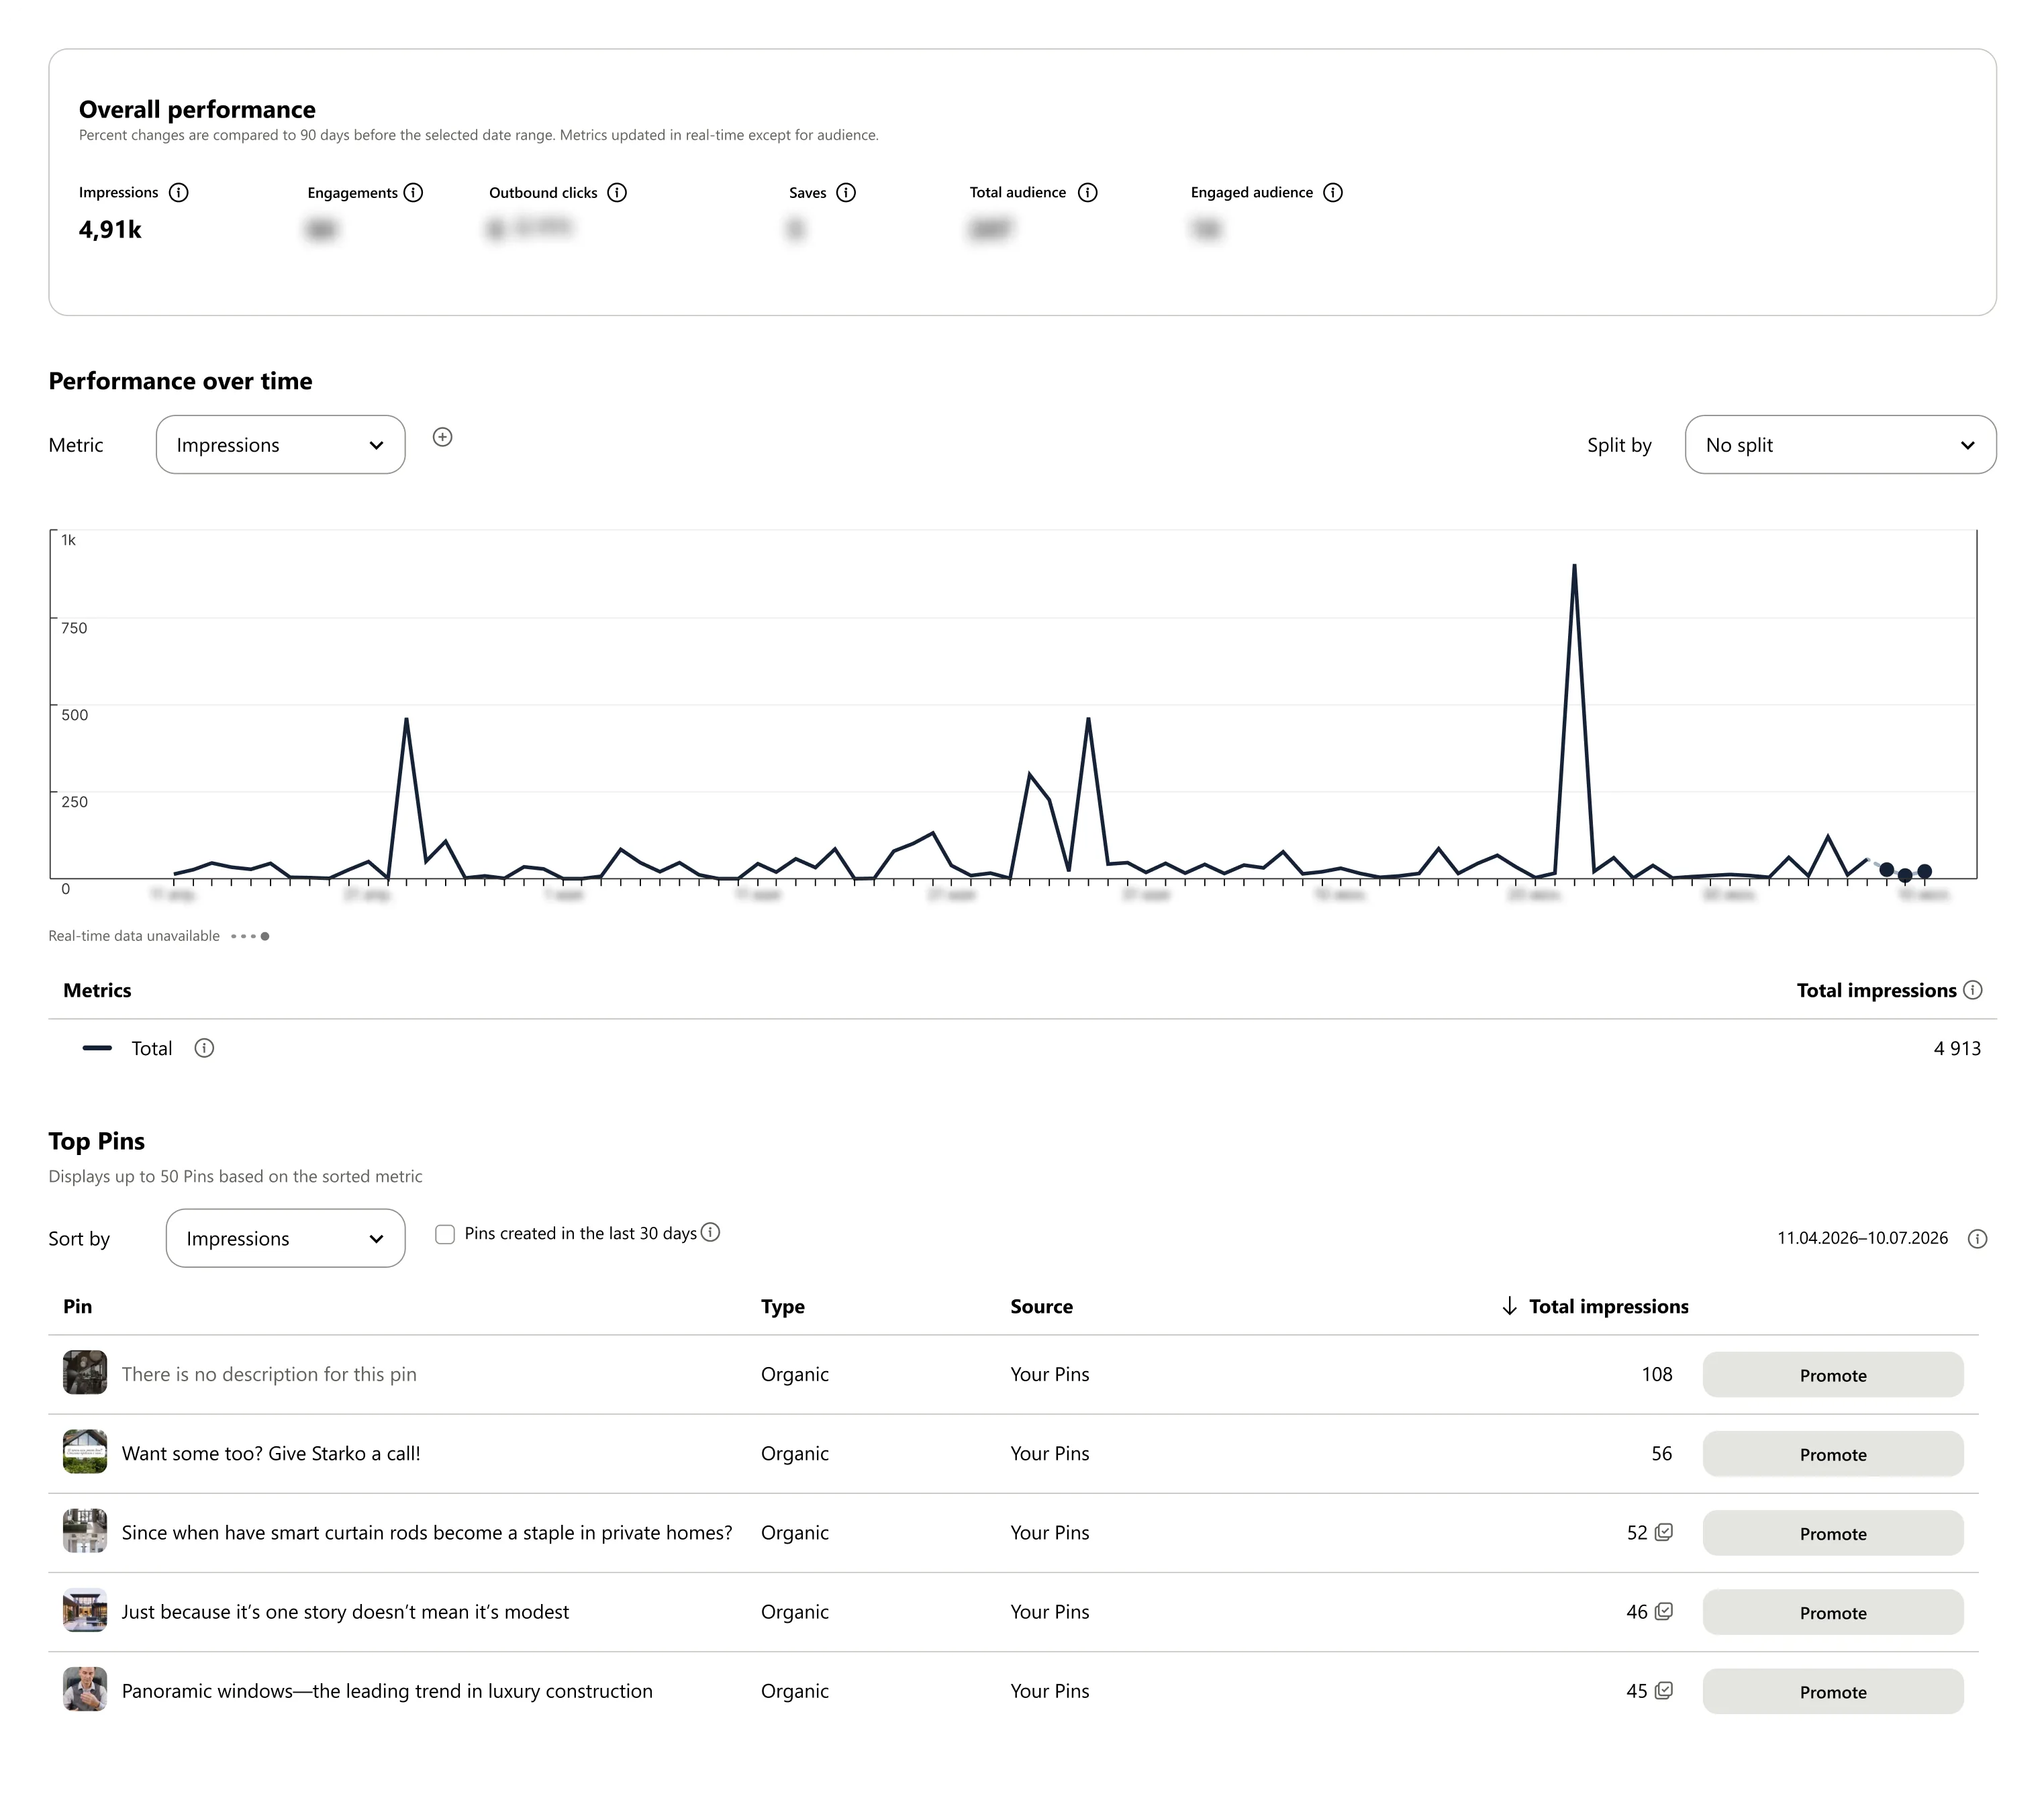The width and height of the screenshot is (2044, 1800).
Task: Open the Outbound clicks info icon
Action: 617,192
